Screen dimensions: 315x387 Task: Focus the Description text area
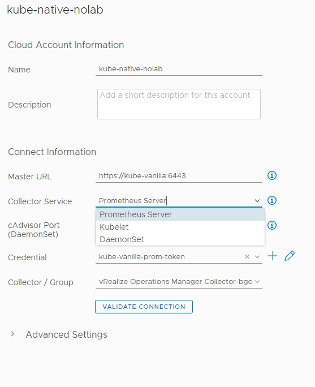(x=179, y=104)
